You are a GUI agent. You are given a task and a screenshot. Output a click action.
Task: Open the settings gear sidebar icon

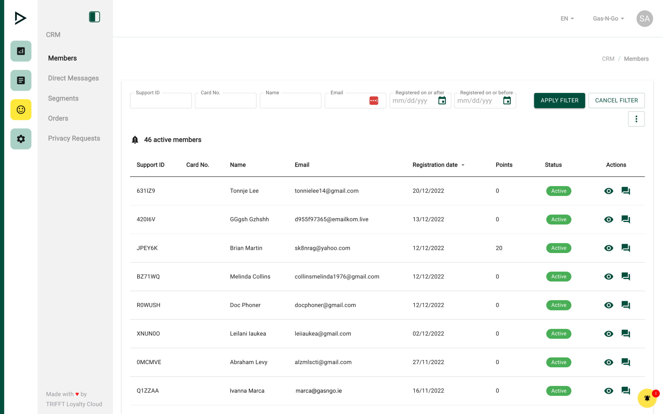[21, 139]
